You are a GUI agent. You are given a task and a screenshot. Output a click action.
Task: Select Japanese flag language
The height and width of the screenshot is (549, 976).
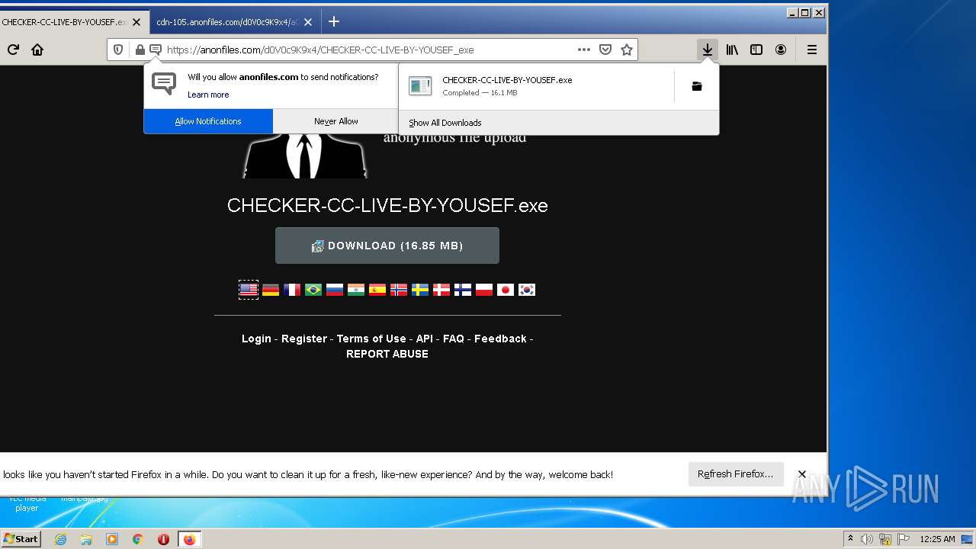click(x=506, y=290)
